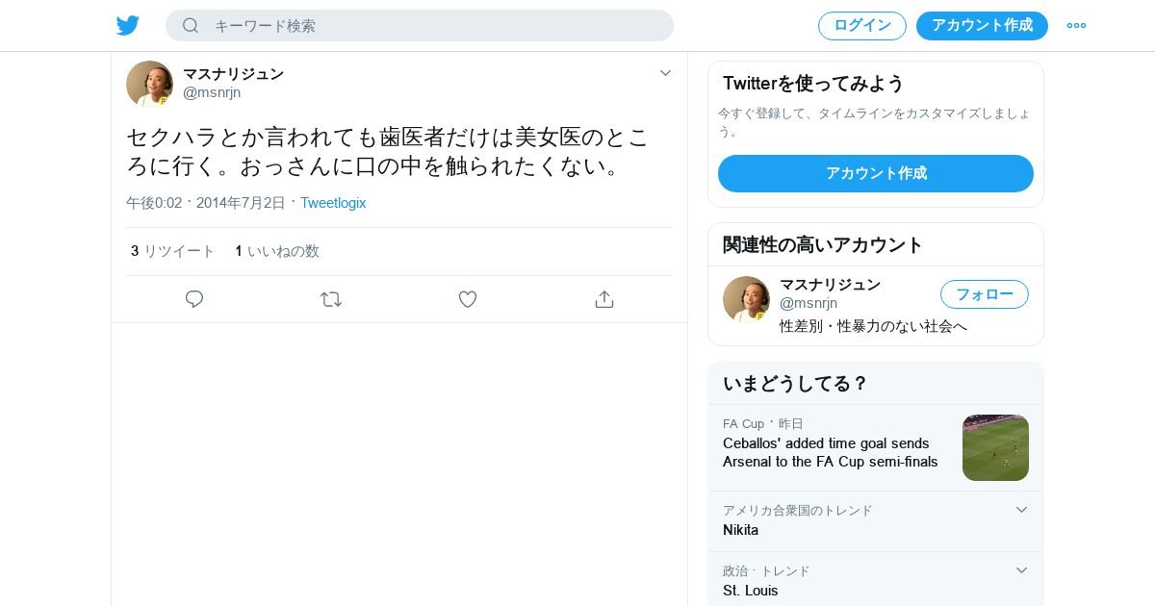Open the Tweetlogix source link
Screen dimensions: 1155x606
click(333, 203)
